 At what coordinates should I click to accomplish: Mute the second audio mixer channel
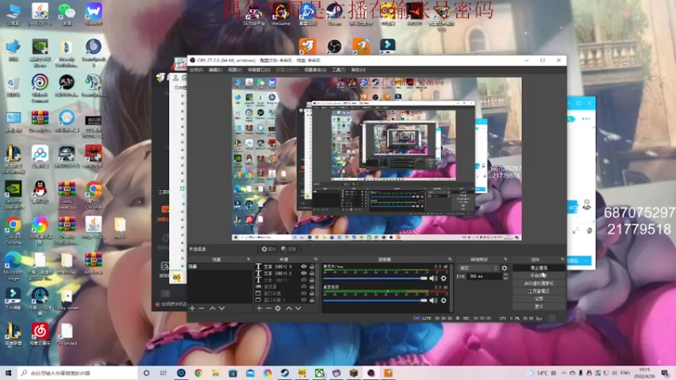(433, 301)
